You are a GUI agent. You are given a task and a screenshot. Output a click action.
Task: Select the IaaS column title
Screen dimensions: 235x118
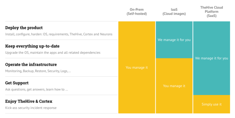click(174, 9)
